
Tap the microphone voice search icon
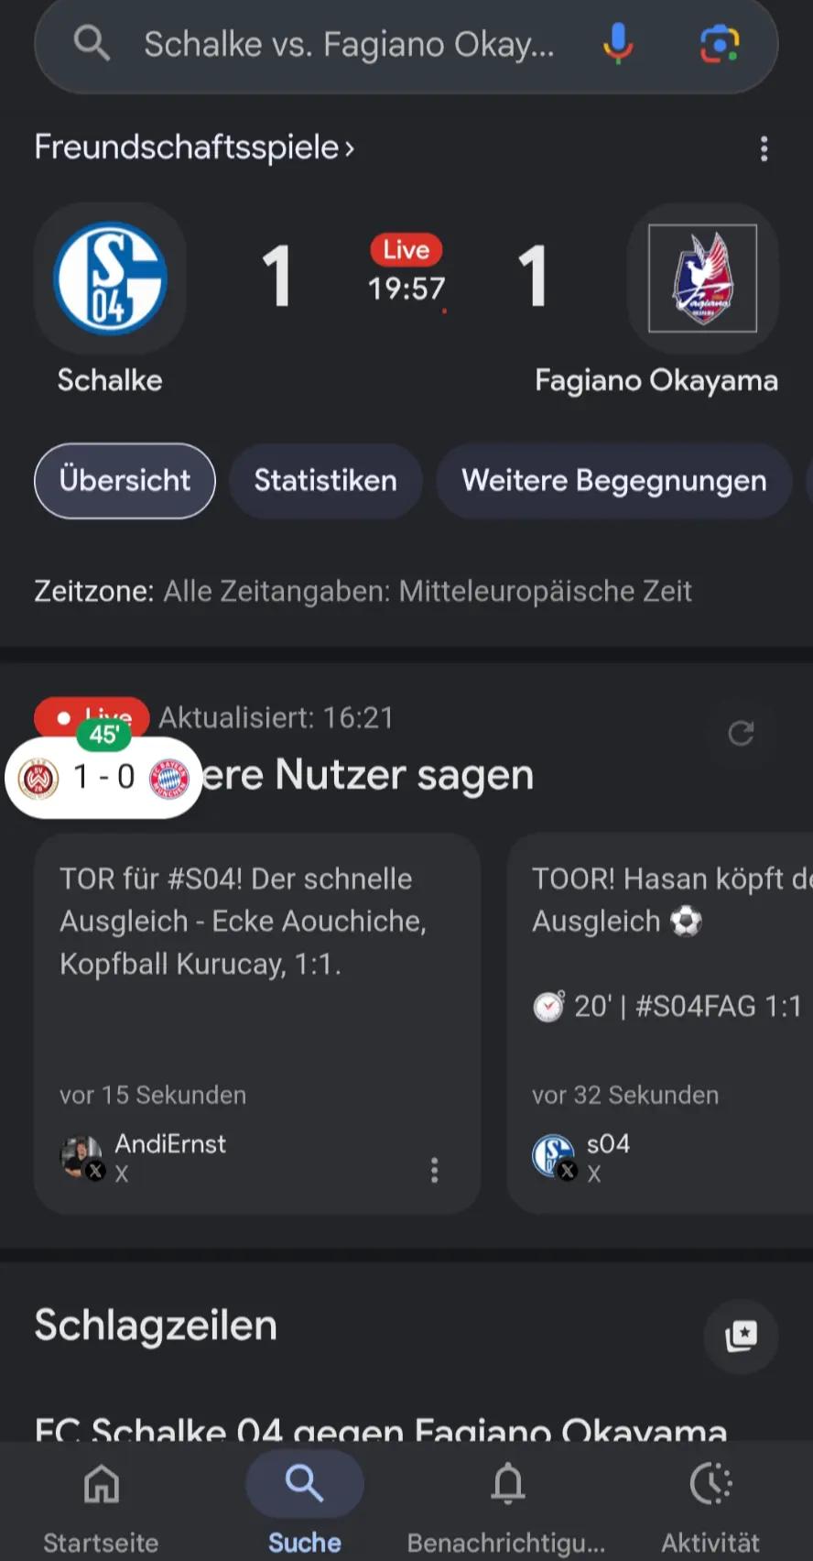[x=618, y=44]
